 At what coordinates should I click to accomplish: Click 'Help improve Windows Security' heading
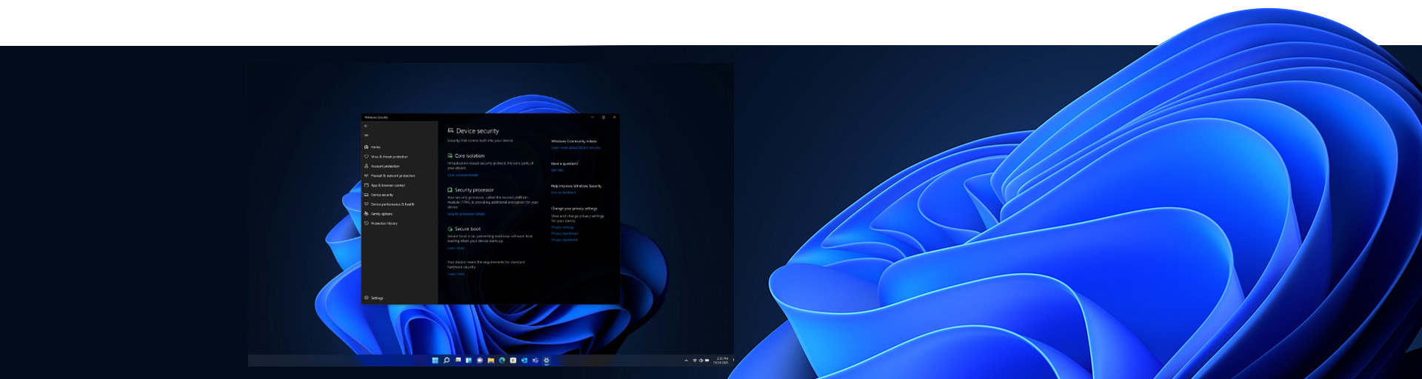(x=576, y=187)
